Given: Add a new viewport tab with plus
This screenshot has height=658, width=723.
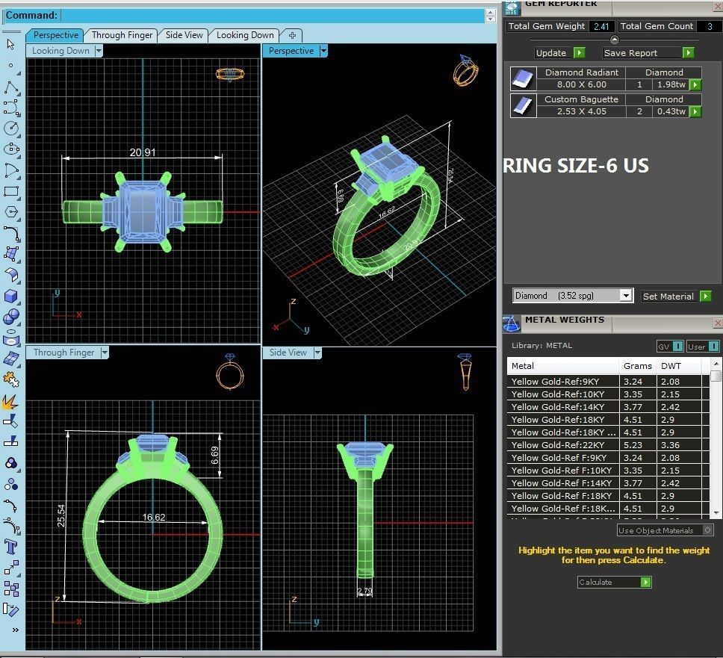Looking at the screenshot, I should [x=292, y=35].
